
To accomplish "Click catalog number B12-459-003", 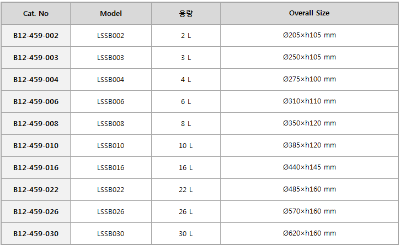I will pyautogui.click(x=36, y=57).
